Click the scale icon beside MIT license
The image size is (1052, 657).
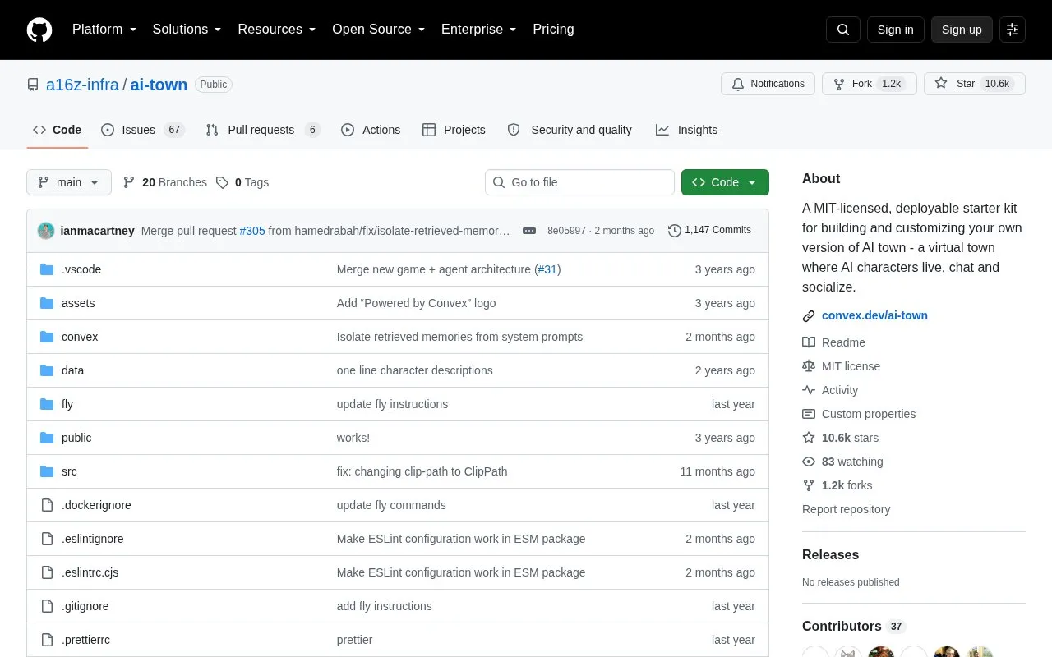coord(809,366)
